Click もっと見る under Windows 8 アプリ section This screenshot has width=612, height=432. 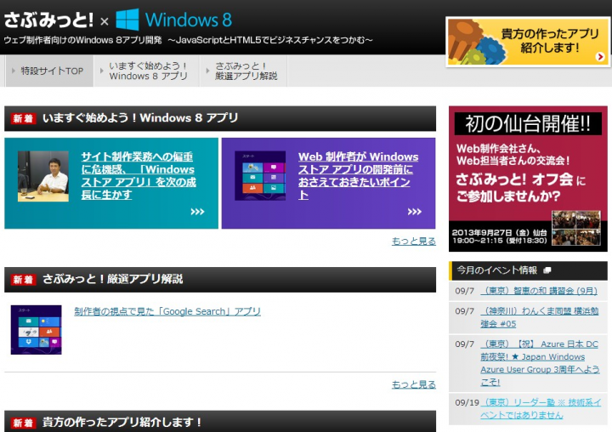point(414,242)
